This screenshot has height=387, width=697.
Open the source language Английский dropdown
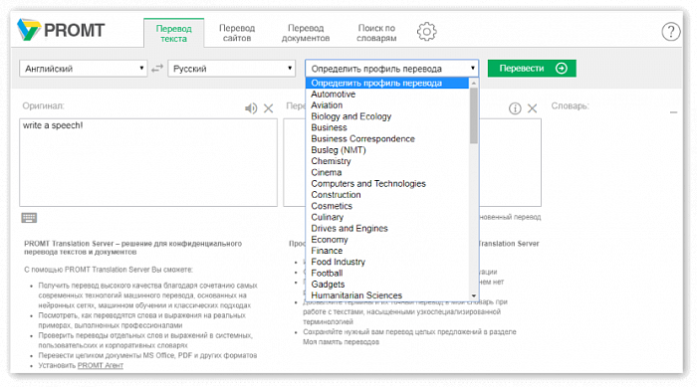(84, 69)
